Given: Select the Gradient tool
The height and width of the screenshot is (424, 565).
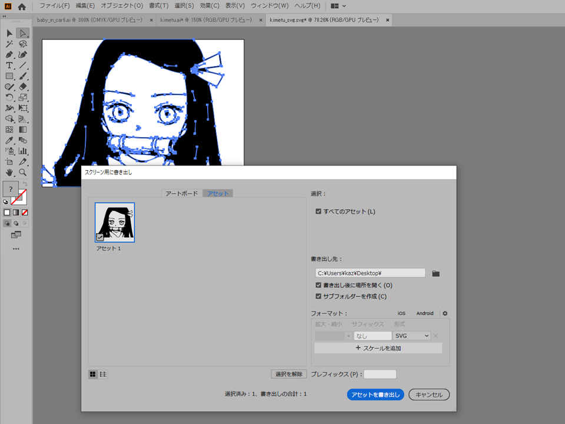Looking at the screenshot, I should [23, 130].
